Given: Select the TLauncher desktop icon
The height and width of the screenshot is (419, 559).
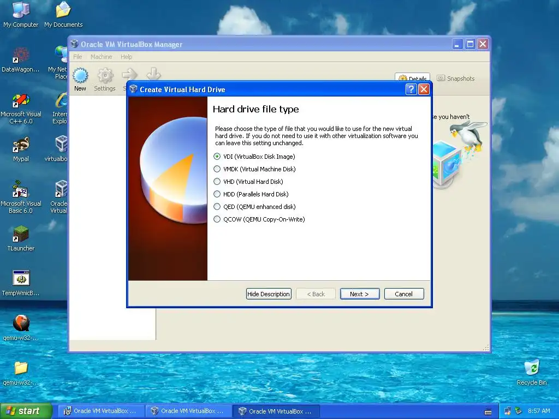Looking at the screenshot, I should [21, 238].
